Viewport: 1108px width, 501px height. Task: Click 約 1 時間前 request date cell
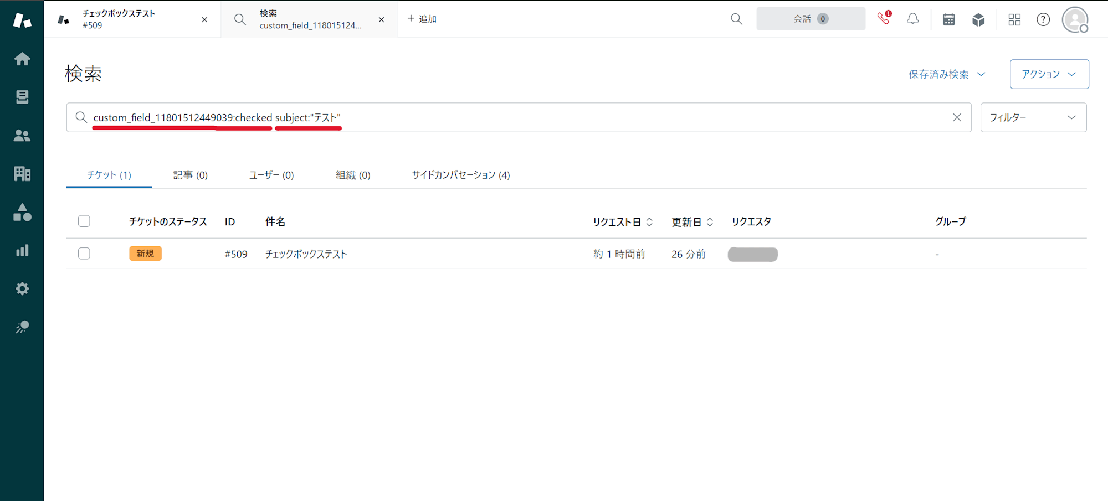pos(619,254)
